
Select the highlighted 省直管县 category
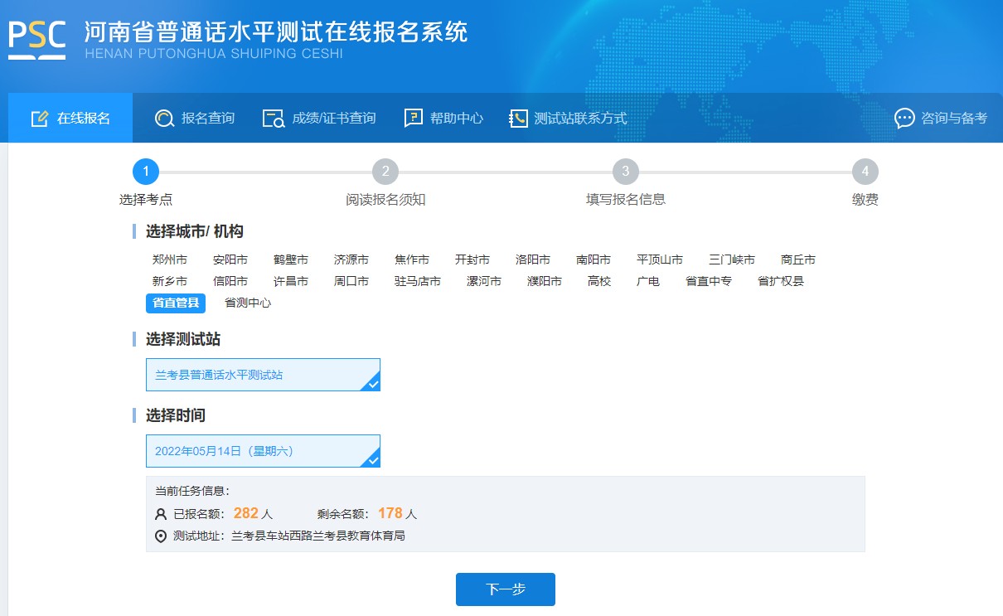[x=176, y=303]
